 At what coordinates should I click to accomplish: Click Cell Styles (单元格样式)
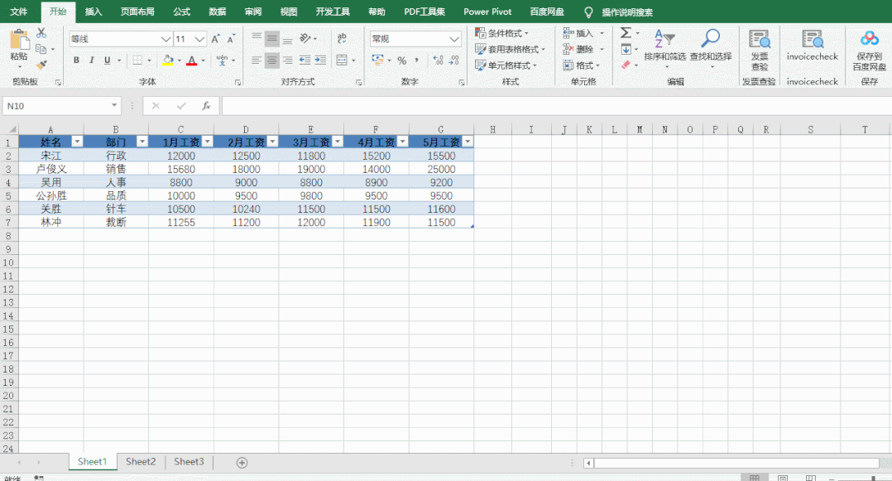click(x=506, y=65)
